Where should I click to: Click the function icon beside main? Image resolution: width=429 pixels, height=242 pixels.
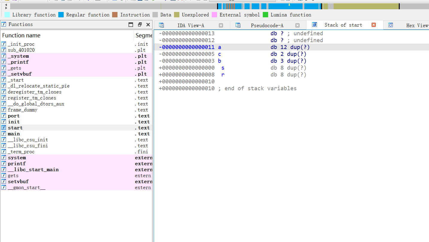click(4, 134)
